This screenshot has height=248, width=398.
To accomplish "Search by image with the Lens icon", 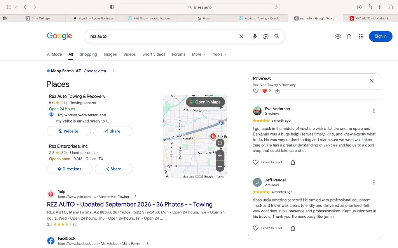I will (266, 36).
